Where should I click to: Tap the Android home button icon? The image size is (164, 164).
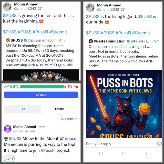tap(124, 153)
